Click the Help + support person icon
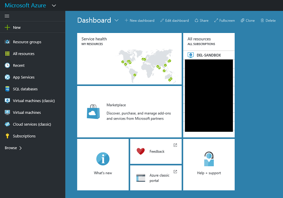283x198 pixels. point(209,159)
